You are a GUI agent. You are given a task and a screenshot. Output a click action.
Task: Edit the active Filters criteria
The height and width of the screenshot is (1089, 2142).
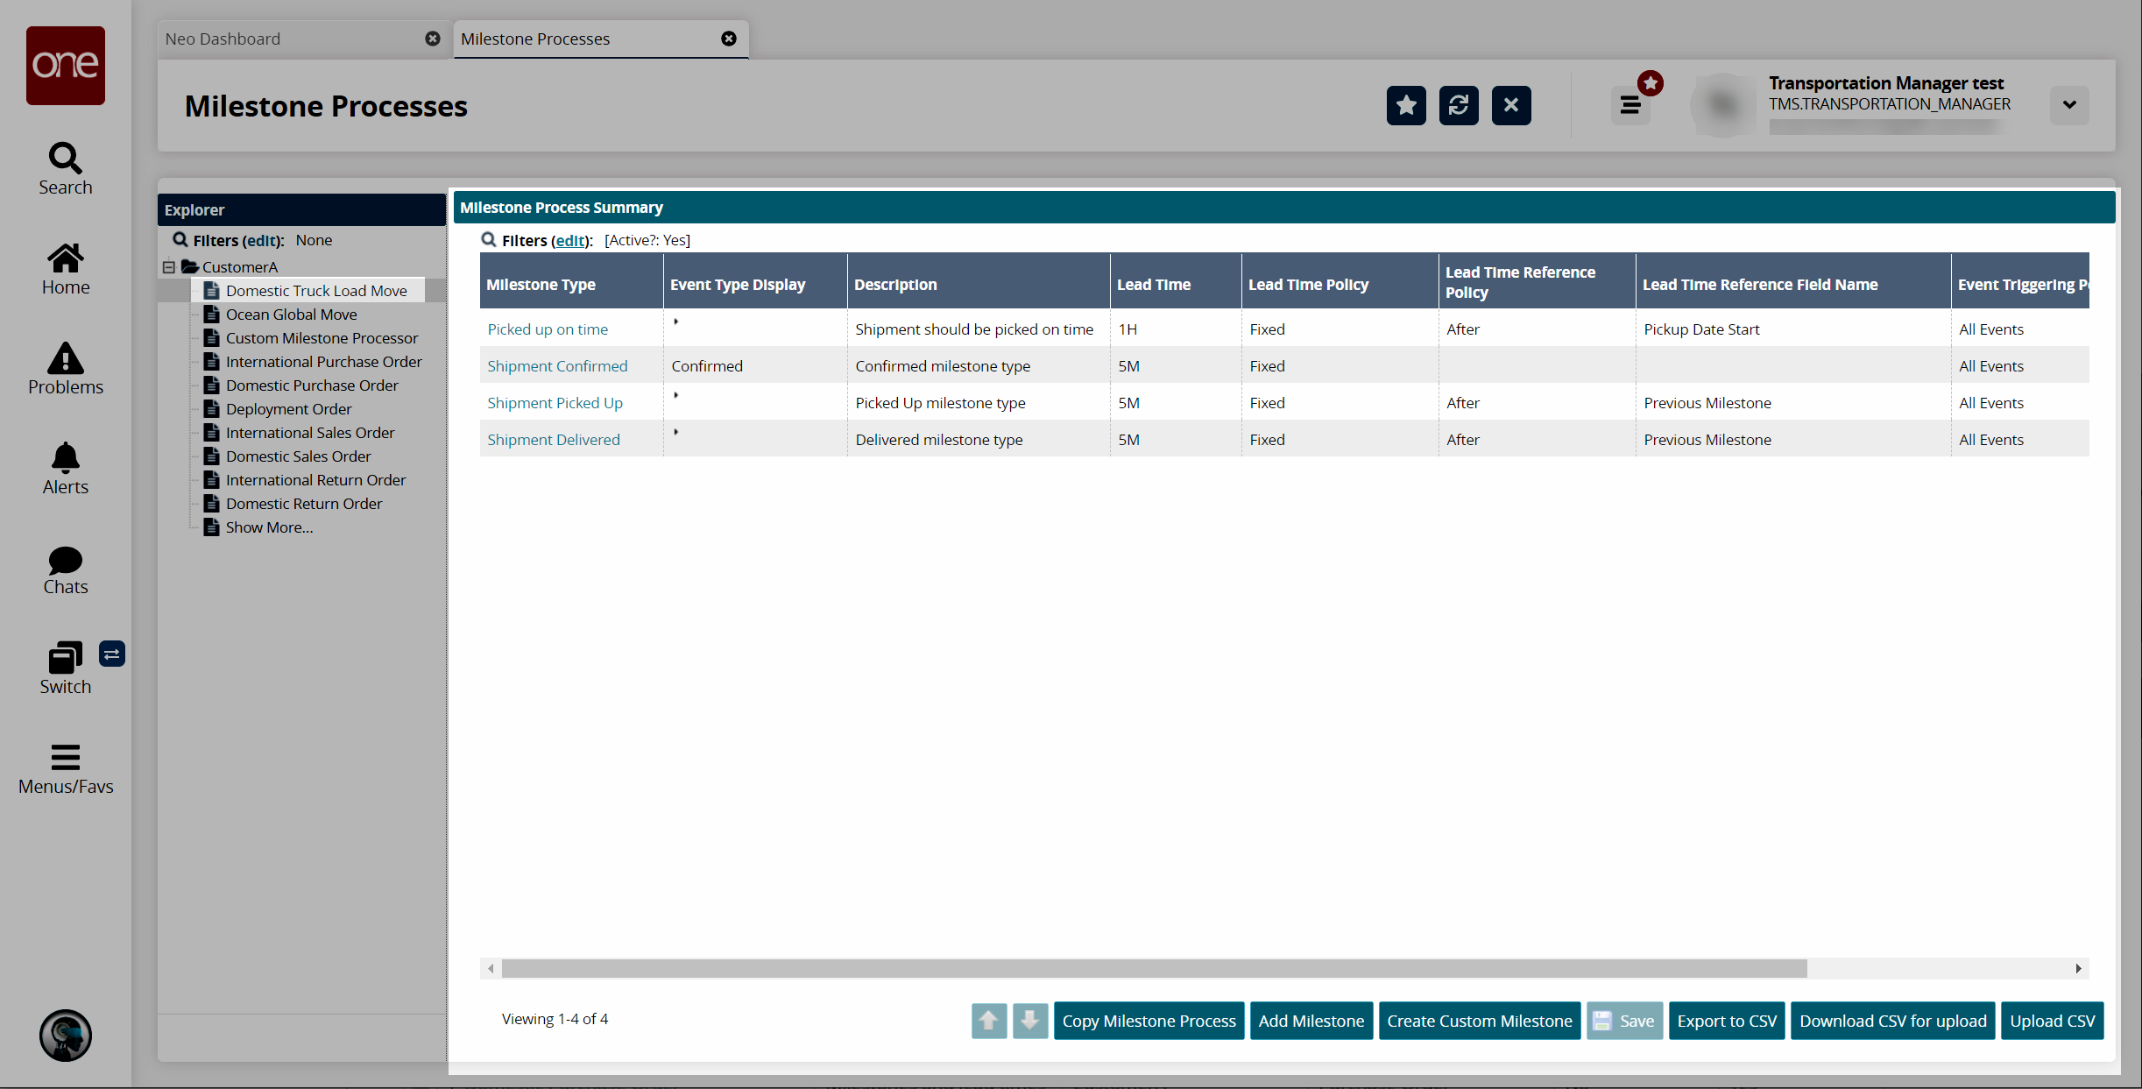568,239
